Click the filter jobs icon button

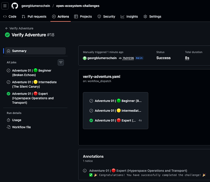(61, 63)
